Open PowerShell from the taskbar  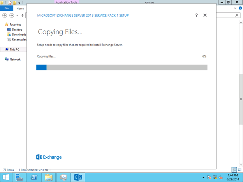tap(34, 177)
